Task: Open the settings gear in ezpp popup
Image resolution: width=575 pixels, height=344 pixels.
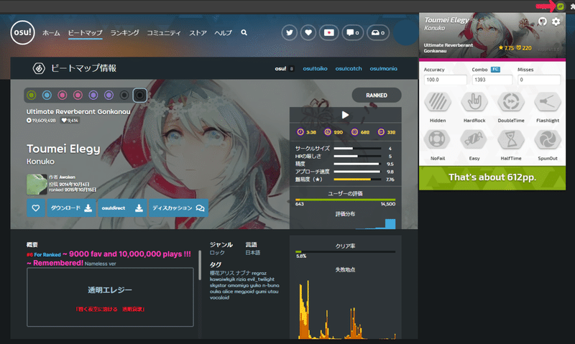Action: point(556,22)
